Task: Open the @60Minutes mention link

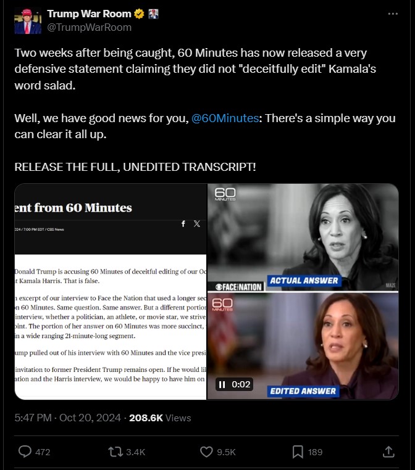Action: coord(225,118)
